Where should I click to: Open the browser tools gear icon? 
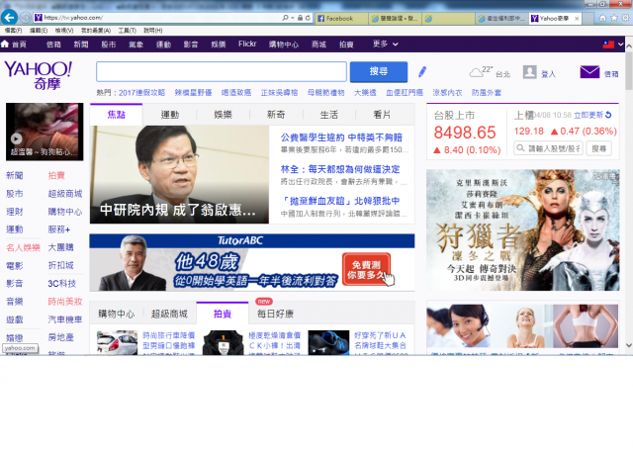pos(625,18)
